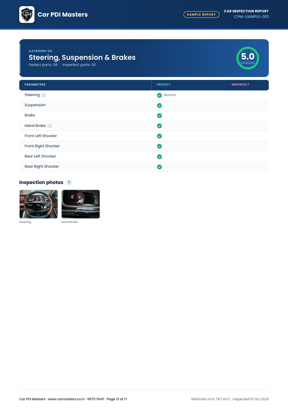The width and height of the screenshot is (288, 408).
Task: Click the phone number 99711 16411
Action: [x=96, y=399]
